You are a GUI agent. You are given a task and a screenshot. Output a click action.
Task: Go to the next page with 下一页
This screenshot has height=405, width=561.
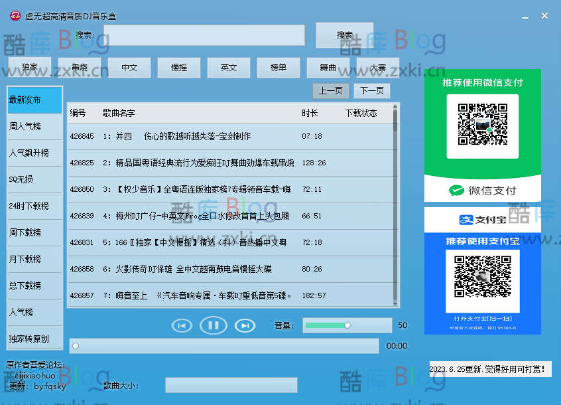[x=372, y=90]
